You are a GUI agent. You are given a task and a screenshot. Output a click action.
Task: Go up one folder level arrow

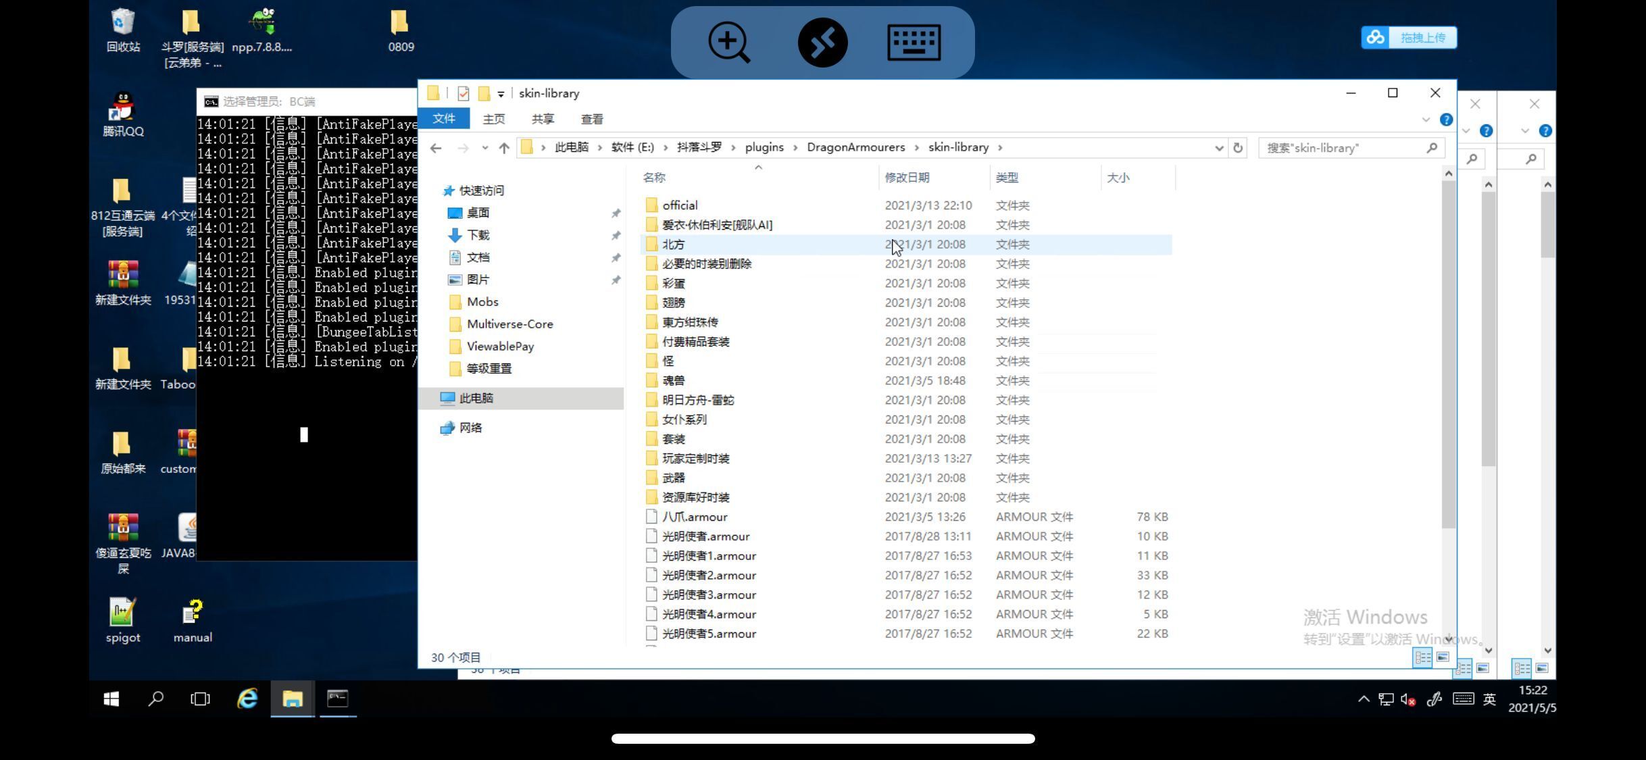[504, 148]
